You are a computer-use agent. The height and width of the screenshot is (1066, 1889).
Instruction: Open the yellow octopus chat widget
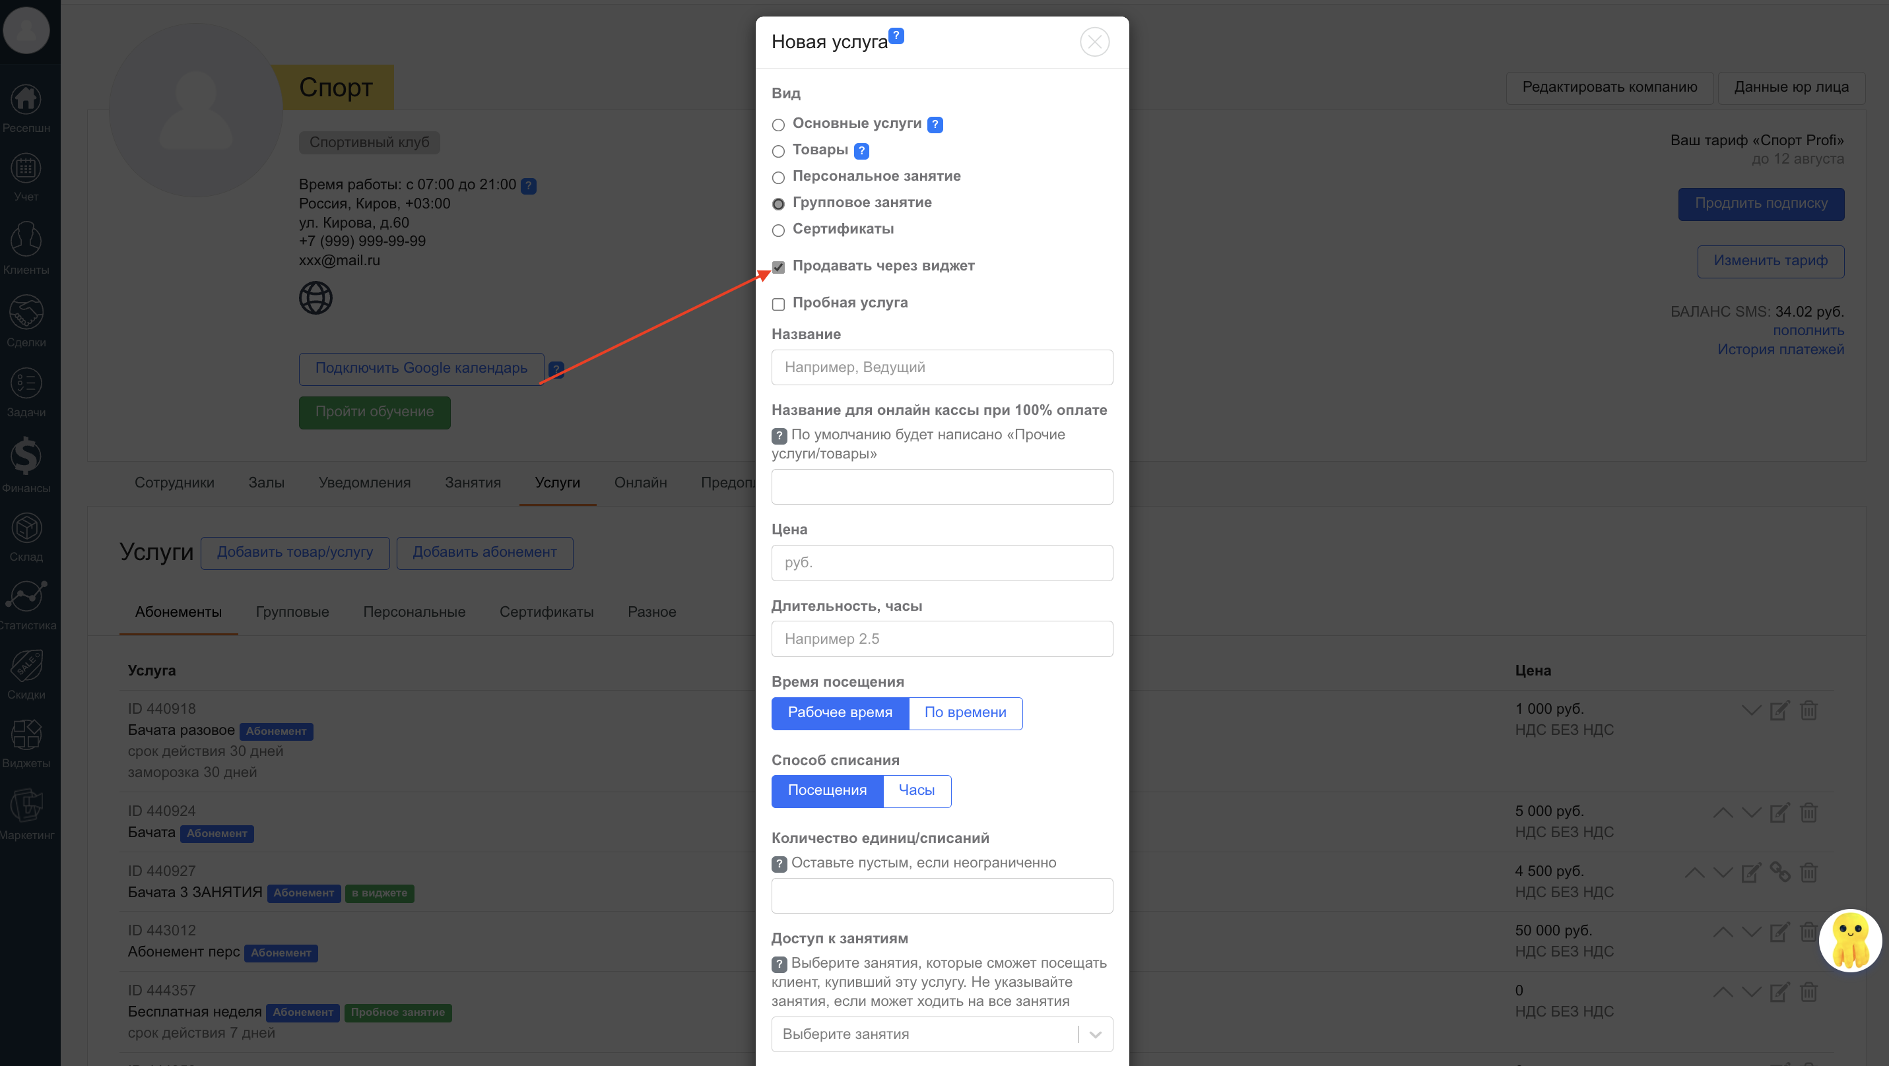[x=1849, y=941]
